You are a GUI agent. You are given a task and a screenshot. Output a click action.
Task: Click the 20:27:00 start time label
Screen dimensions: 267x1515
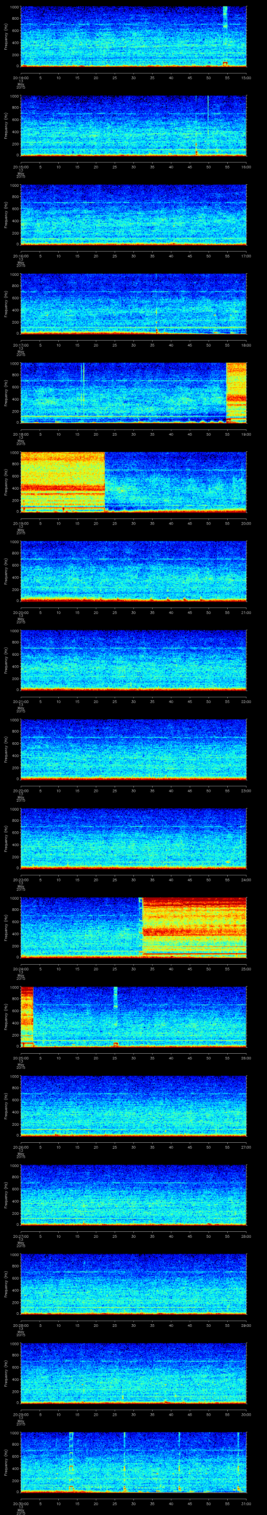point(21,1236)
